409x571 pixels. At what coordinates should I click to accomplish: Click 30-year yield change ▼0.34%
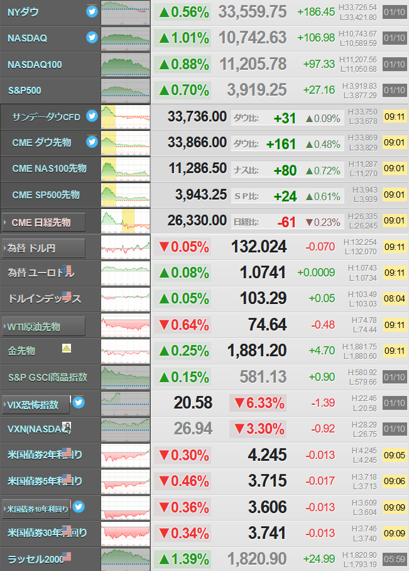(x=182, y=533)
